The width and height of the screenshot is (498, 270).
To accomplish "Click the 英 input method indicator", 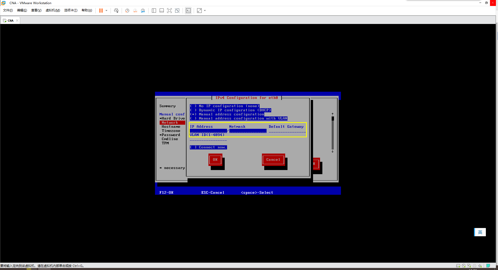I will (480, 232).
